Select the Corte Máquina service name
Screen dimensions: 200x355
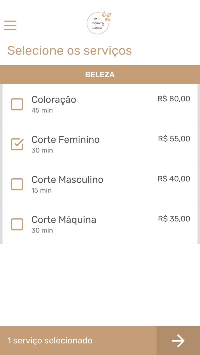coord(64,219)
